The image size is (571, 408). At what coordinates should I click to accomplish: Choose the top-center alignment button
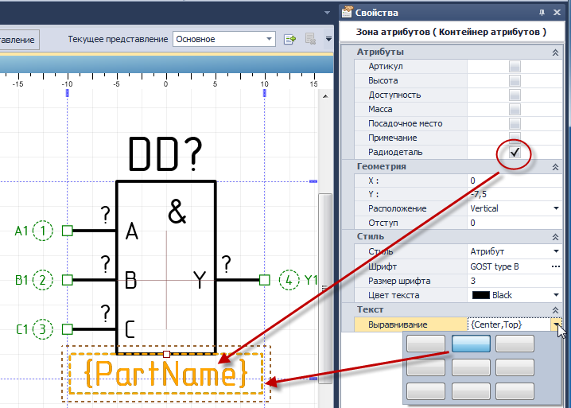(471, 344)
